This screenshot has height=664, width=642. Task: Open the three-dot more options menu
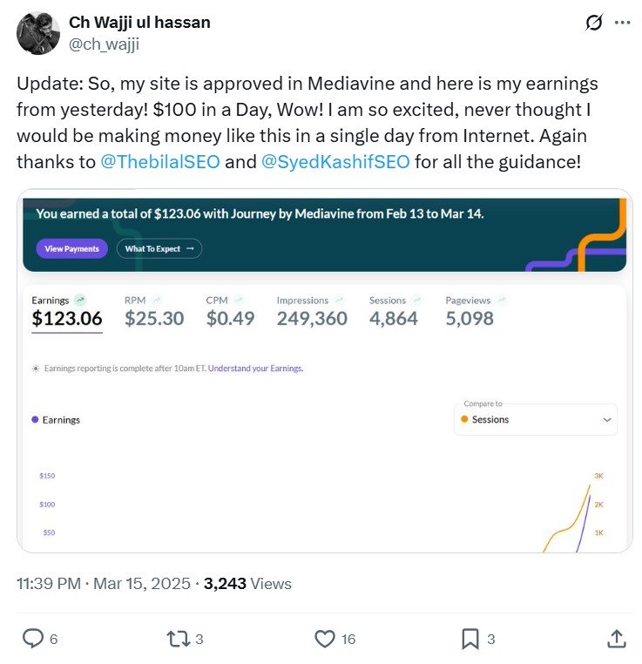tap(622, 23)
